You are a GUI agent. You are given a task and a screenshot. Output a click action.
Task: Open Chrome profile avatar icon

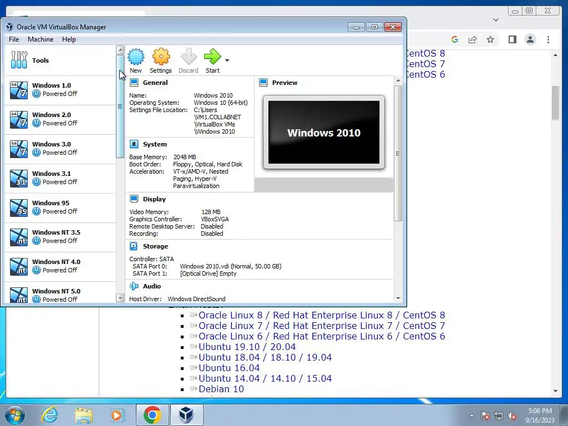(530, 39)
